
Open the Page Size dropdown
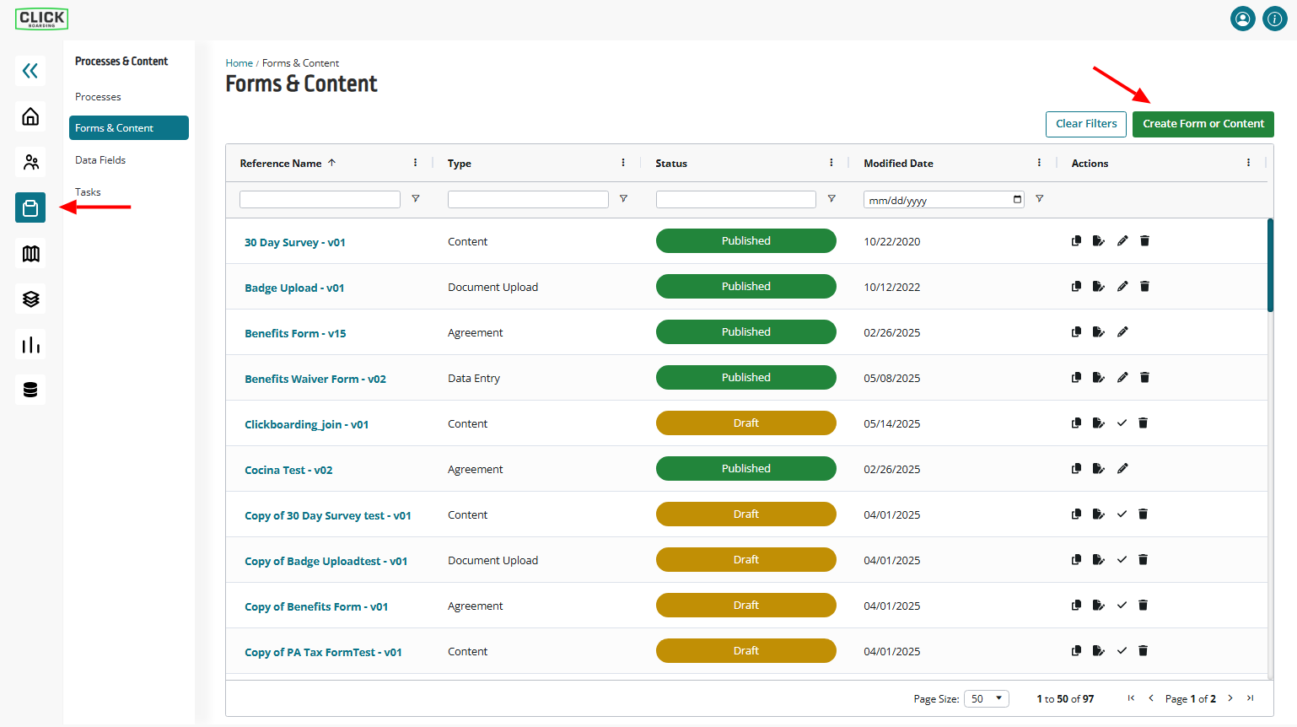pyautogui.click(x=987, y=698)
